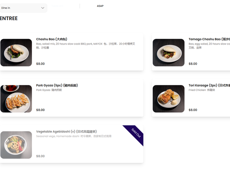
Task: Click the Sold Out ribbon badge
Action: point(136,133)
